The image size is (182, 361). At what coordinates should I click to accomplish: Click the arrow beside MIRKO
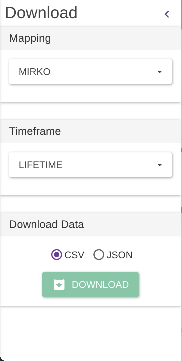pos(160,72)
